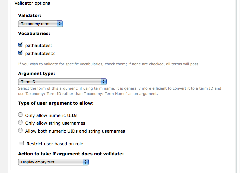240x173 pixels.
Task: Enable the Restrict user based on role checkbox
Action: point(22,143)
